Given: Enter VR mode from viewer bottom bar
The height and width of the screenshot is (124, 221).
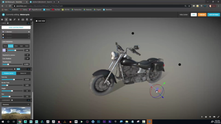Looking at the screenshot, I should pyautogui.click(x=214, y=117).
